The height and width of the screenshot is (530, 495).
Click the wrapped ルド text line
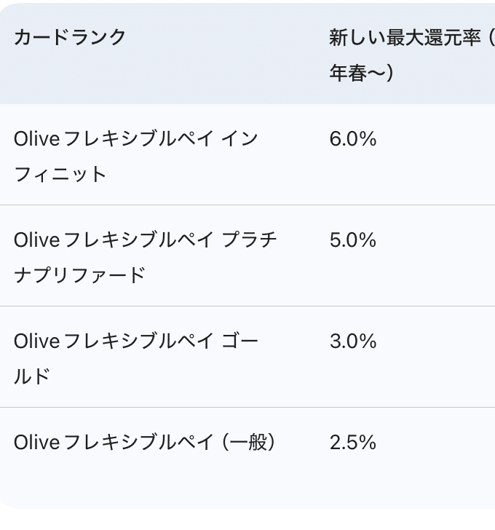(x=32, y=377)
